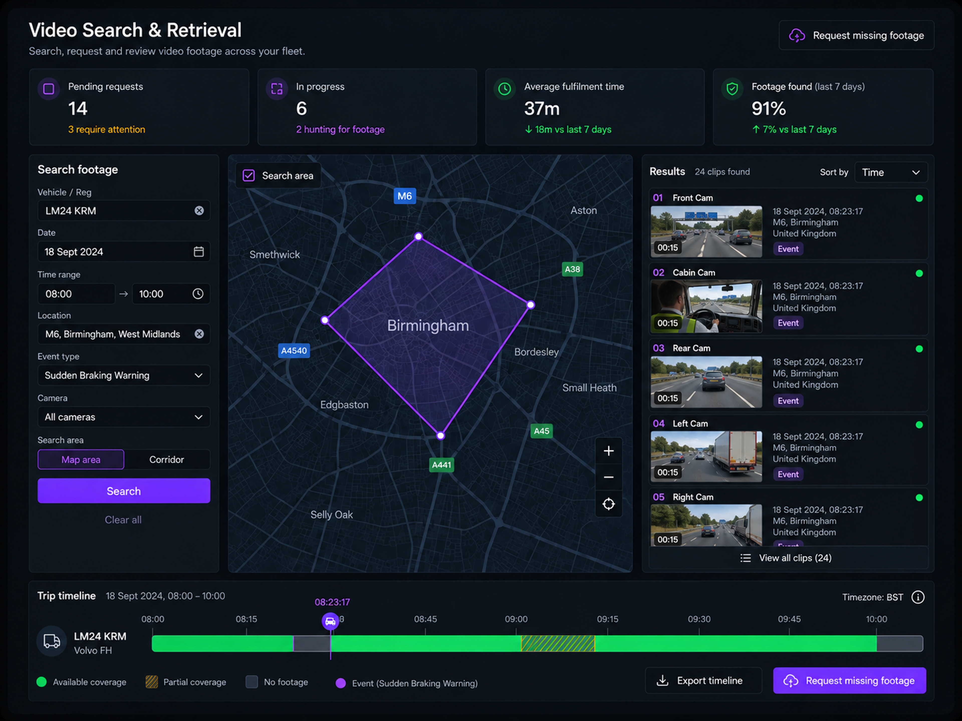
Task: Click the bottom Request missing footage button
Action: [x=849, y=681]
